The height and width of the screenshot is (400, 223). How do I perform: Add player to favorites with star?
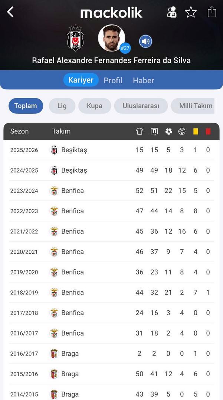[x=191, y=12]
